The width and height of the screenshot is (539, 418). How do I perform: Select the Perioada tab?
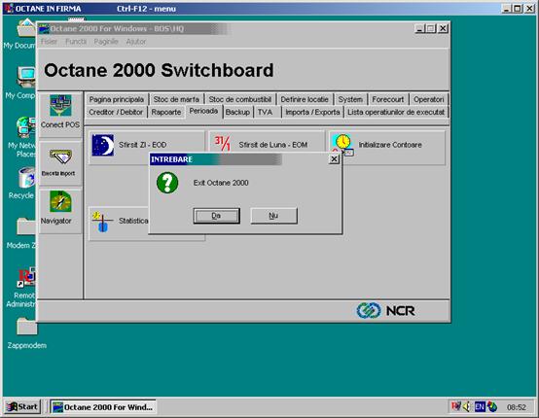pyautogui.click(x=203, y=111)
